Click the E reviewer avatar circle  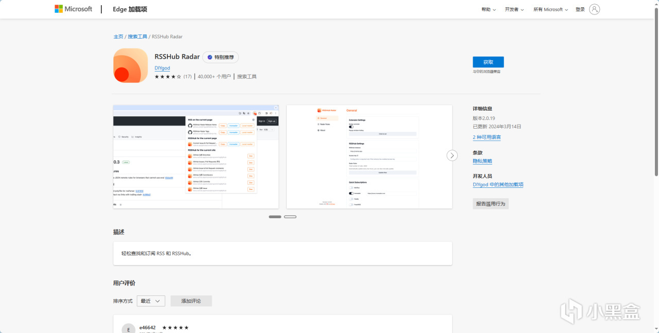(x=129, y=328)
